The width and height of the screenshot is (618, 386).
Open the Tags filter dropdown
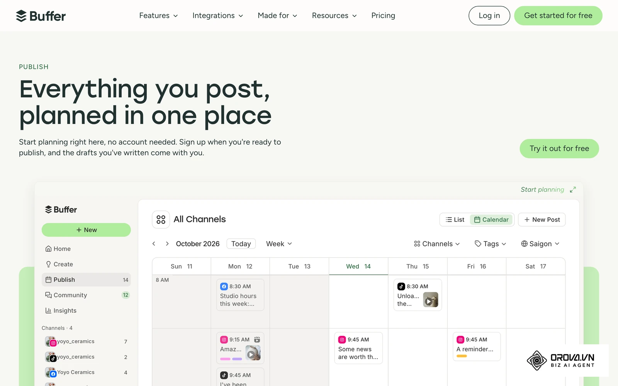pyautogui.click(x=491, y=244)
